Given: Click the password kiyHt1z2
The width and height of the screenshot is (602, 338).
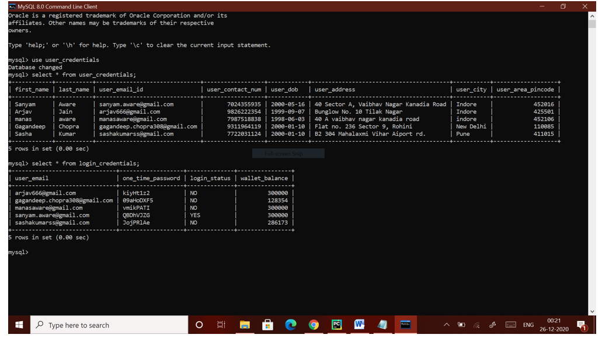Looking at the screenshot, I should point(136,193).
